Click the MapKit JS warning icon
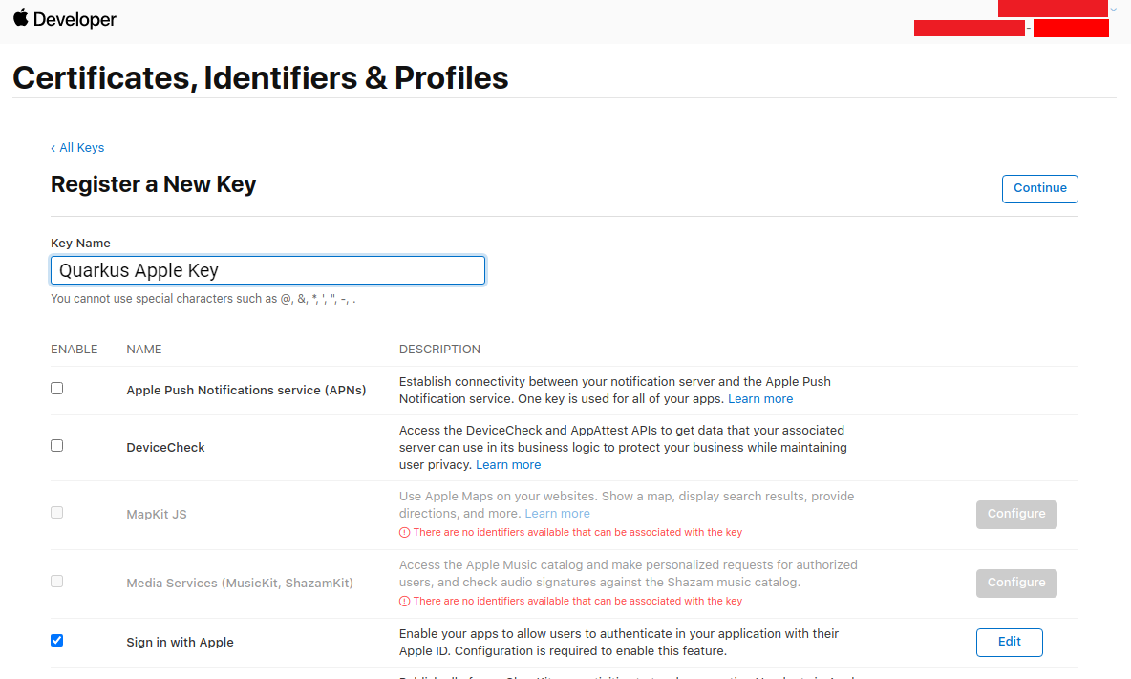1131x679 pixels. (405, 533)
